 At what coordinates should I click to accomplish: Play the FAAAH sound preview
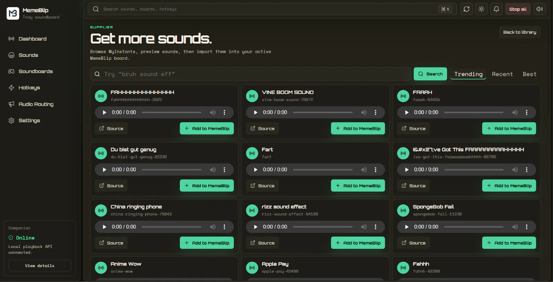click(x=407, y=112)
